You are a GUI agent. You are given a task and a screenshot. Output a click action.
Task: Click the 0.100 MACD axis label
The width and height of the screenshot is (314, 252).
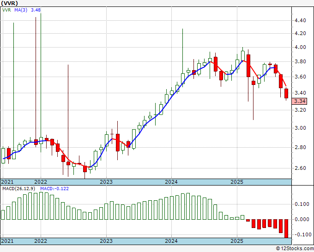pyautogui.click(x=302, y=204)
